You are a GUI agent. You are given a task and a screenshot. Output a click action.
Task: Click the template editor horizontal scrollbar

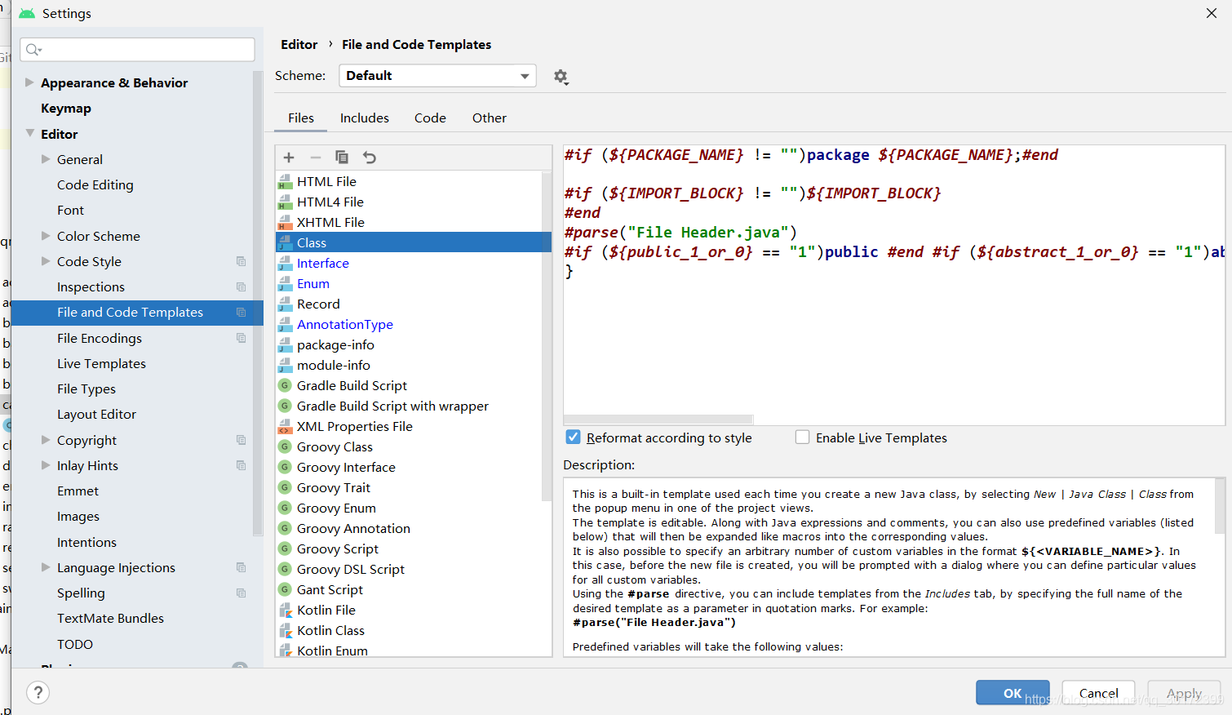point(658,420)
